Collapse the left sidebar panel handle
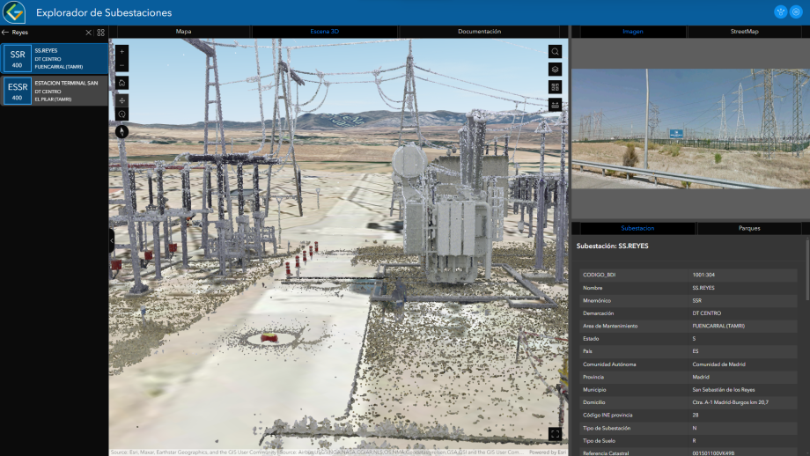The height and width of the screenshot is (456, 810). point(112,240)
